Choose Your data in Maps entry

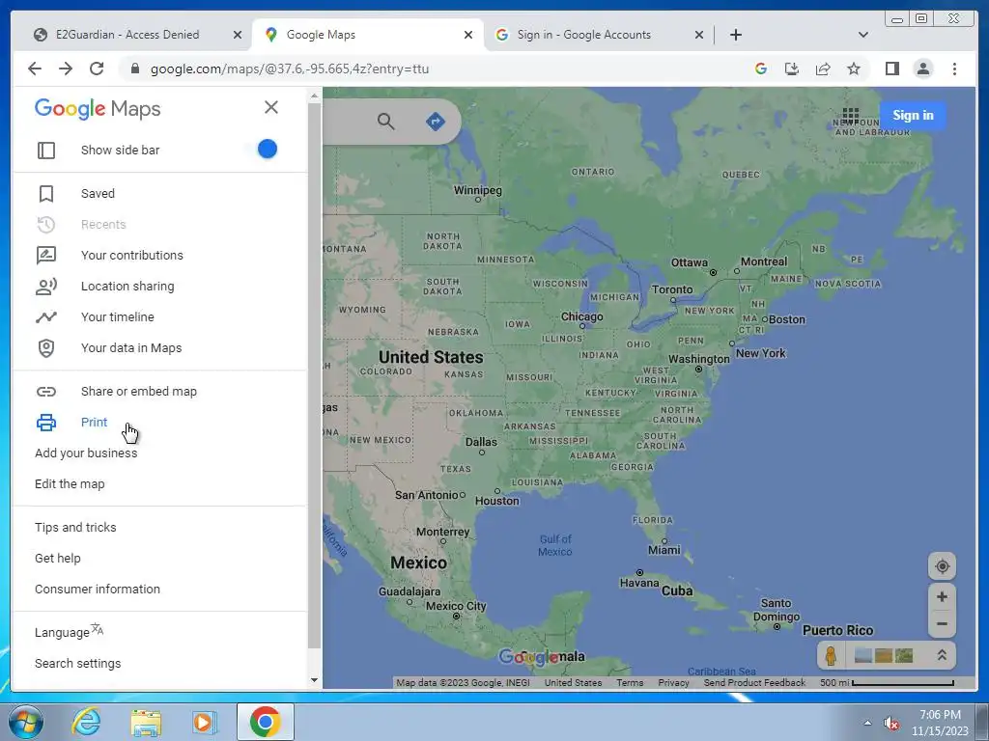click(x=131, y=347)
